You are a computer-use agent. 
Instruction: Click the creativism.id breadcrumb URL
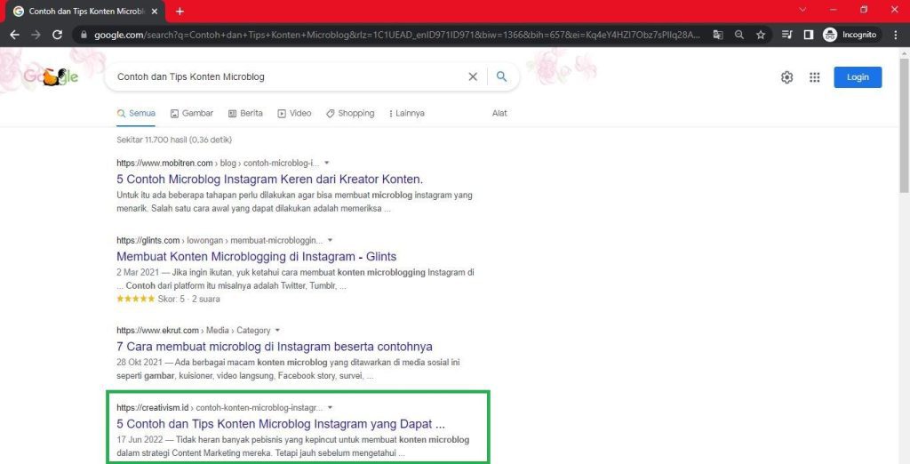[220, 407]
